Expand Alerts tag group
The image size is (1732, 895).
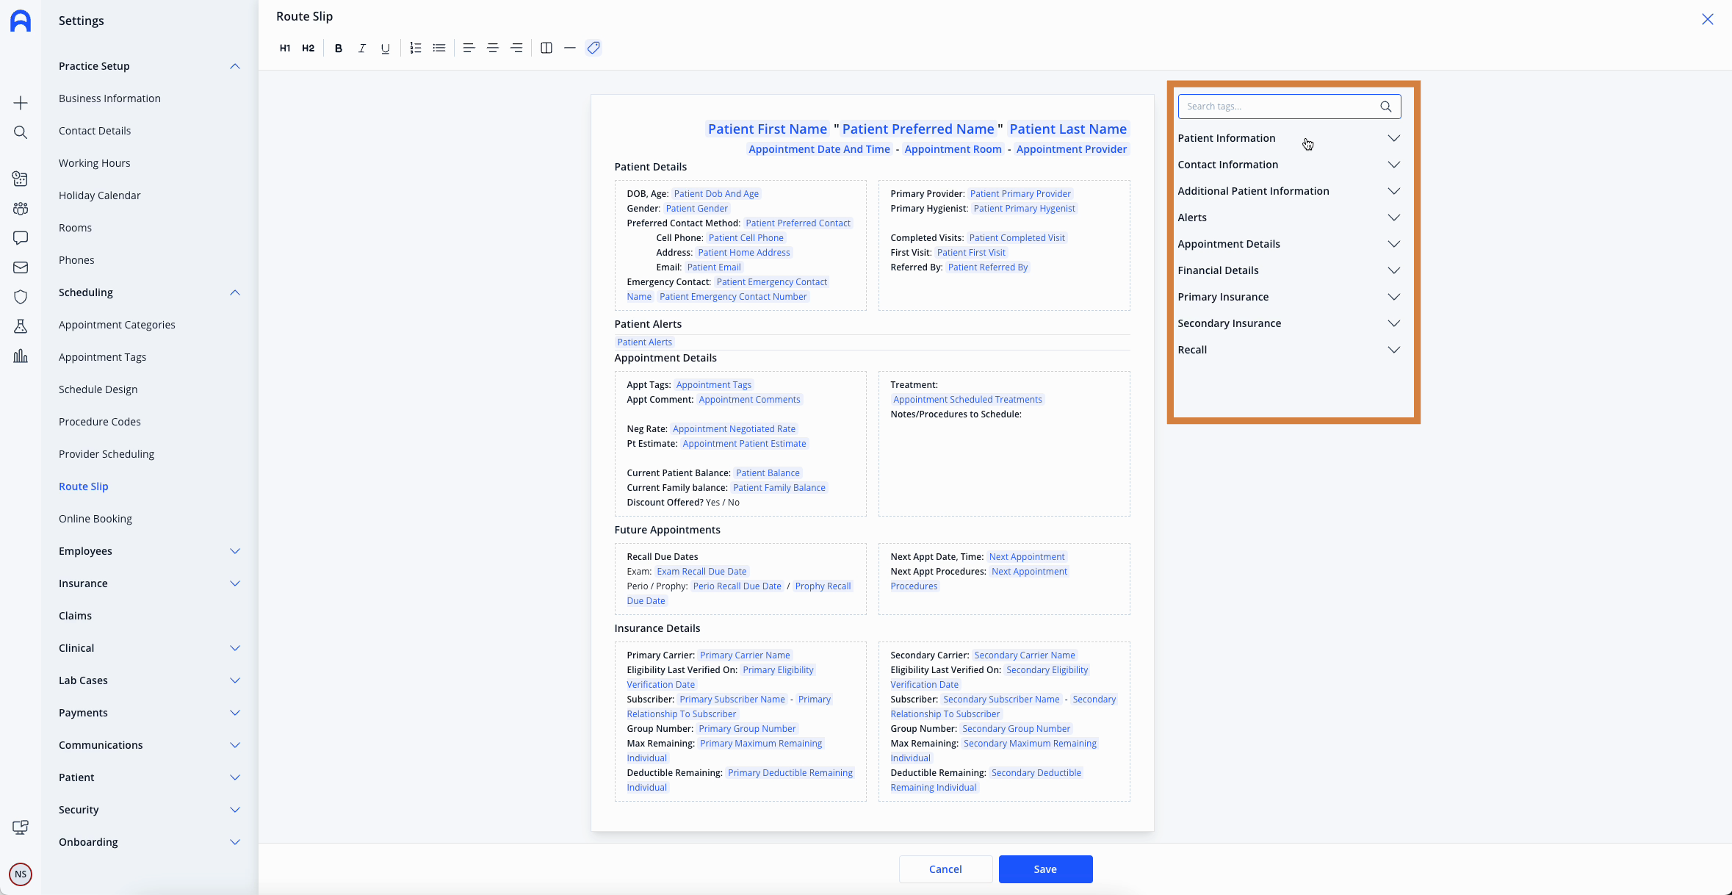click(x=1289, y=218)
